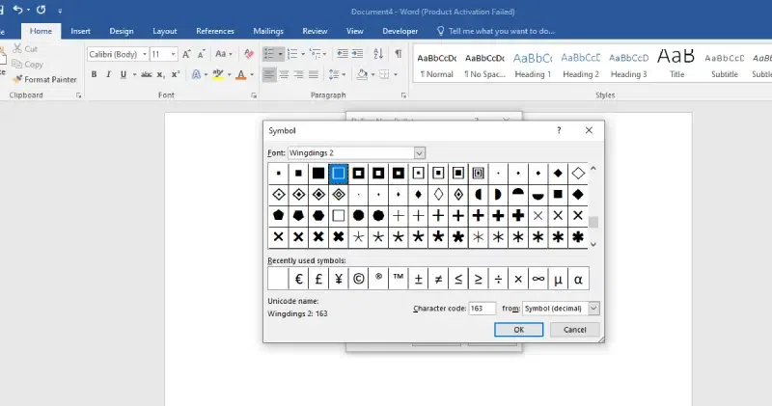Click the Character code input field
Viewport: 772px width, 406px height.
pyautogui.click(x=481, y=309)
